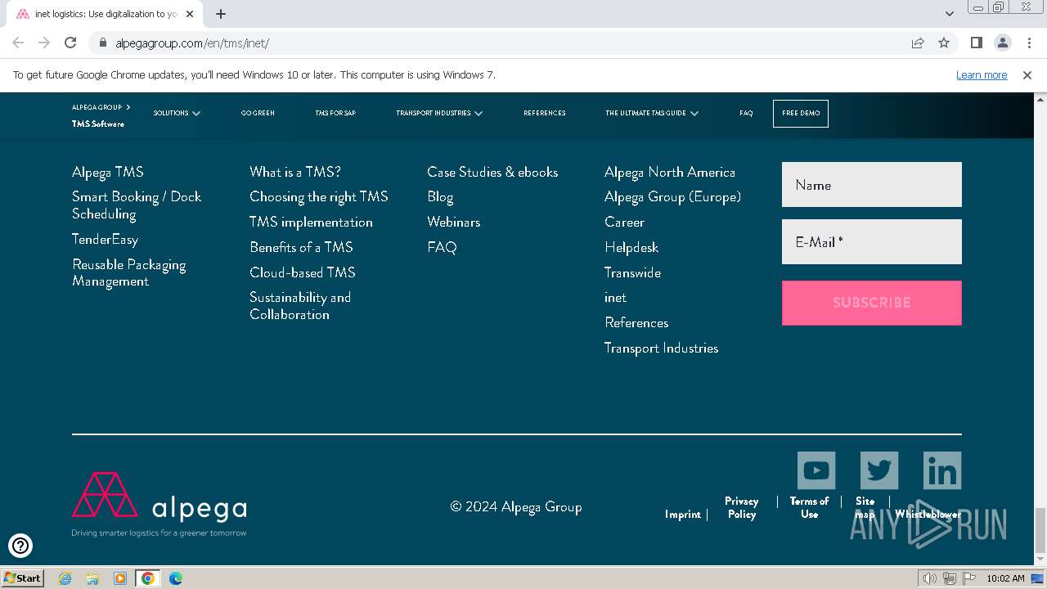
Task: Open TMS implementation link
Action: pos(311,223)
